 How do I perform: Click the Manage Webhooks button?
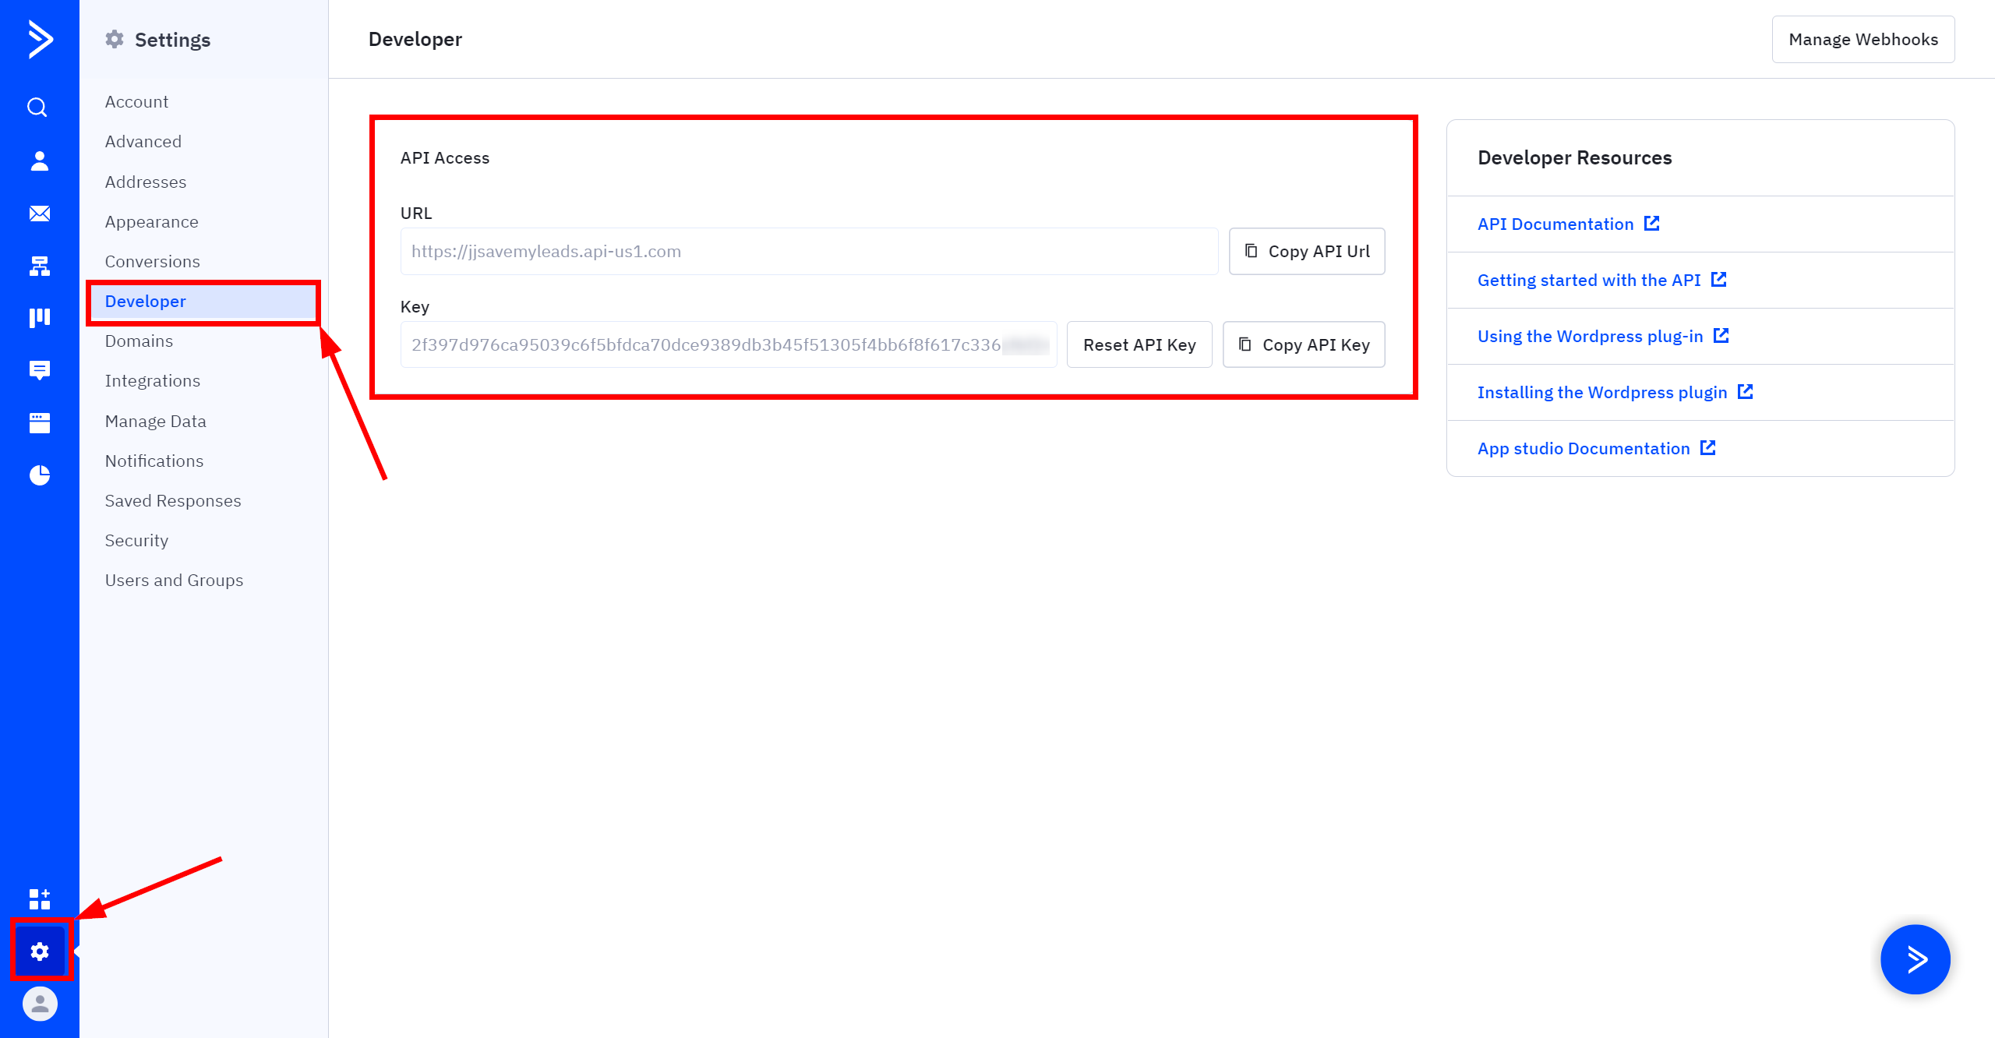click(1863, 39)
